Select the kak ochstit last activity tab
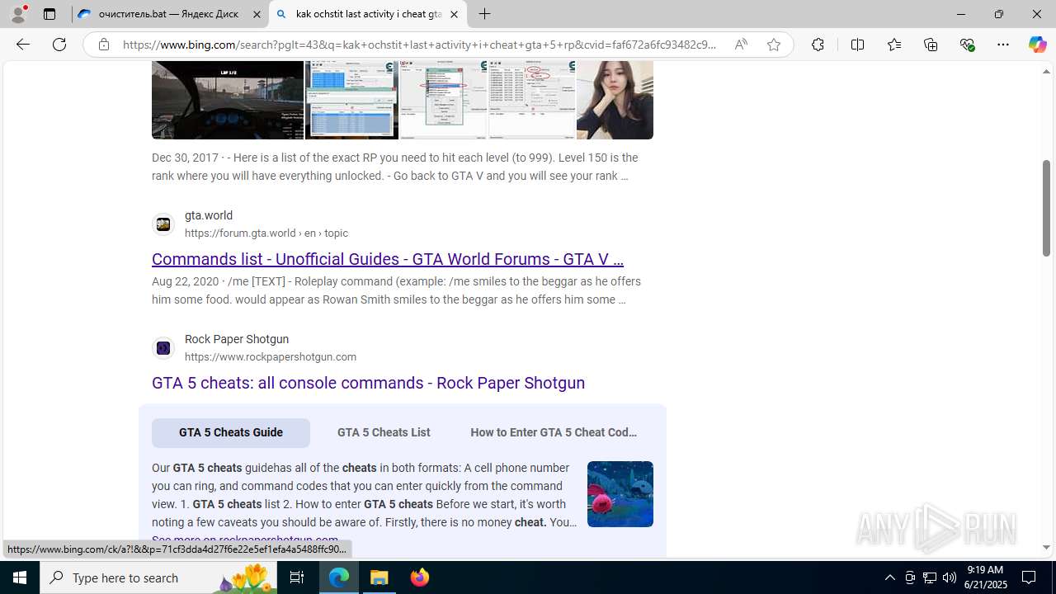The image size is (1056, 594). point(368,14)
